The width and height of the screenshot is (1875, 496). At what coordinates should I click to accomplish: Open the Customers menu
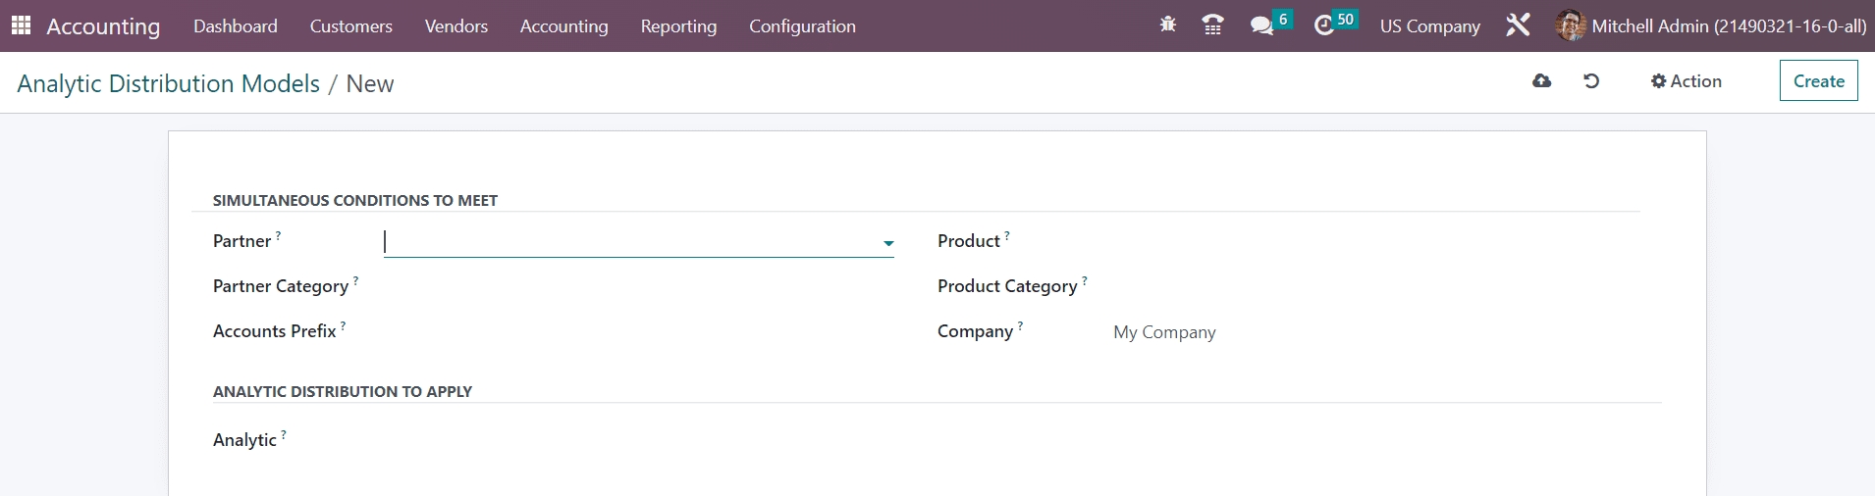point(350,26)
